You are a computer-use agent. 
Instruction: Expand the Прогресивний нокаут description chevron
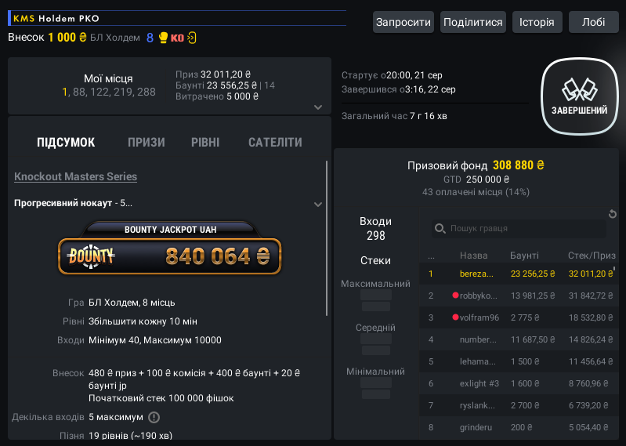(x=318, y=205)
